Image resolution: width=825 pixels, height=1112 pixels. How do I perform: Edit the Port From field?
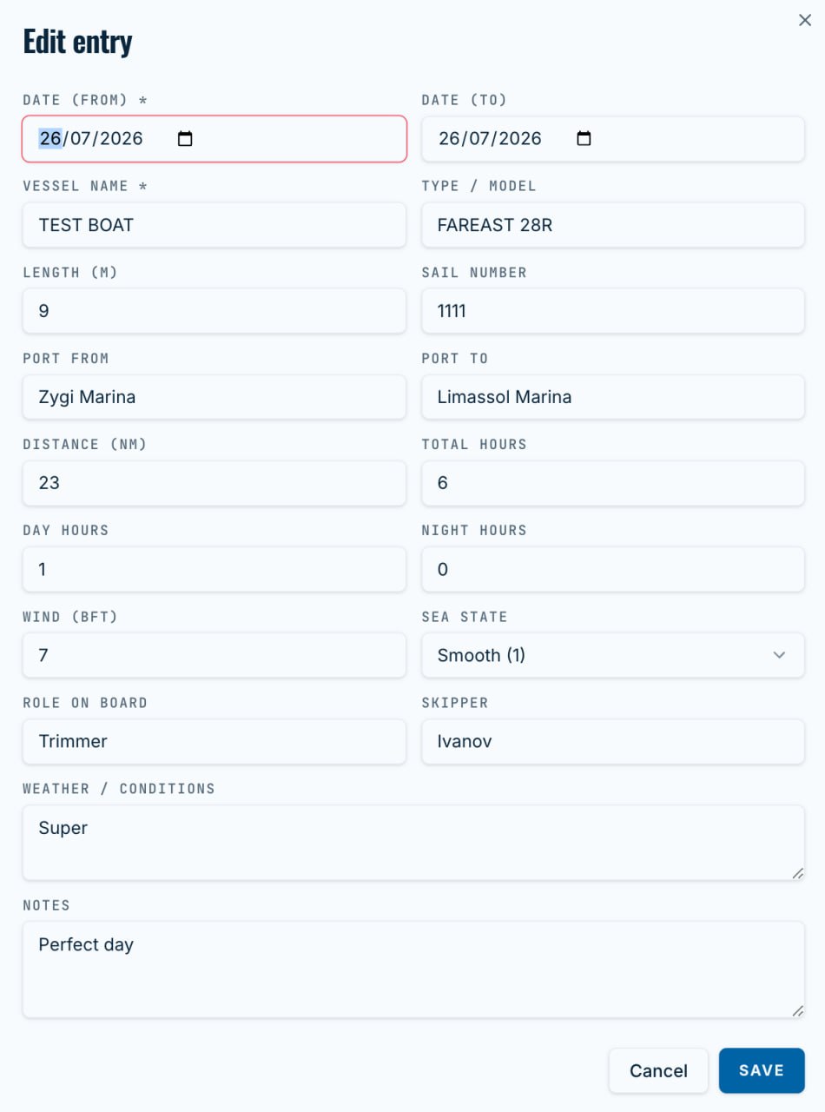pyautogui.click(x=214, y=397)
